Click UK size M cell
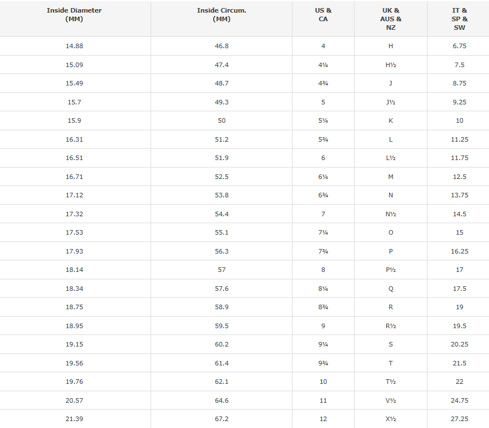The image size is (489, 428). click(x=391, y=177)
